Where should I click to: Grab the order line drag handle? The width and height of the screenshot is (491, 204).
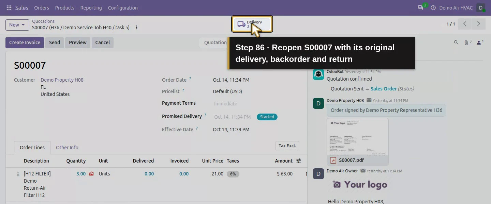click(x=18, y=174)
